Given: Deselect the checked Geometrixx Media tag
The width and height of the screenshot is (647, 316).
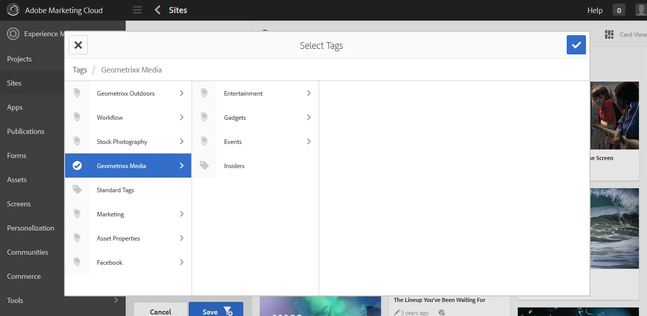Looking at the screenshot, I should [77, 166].
